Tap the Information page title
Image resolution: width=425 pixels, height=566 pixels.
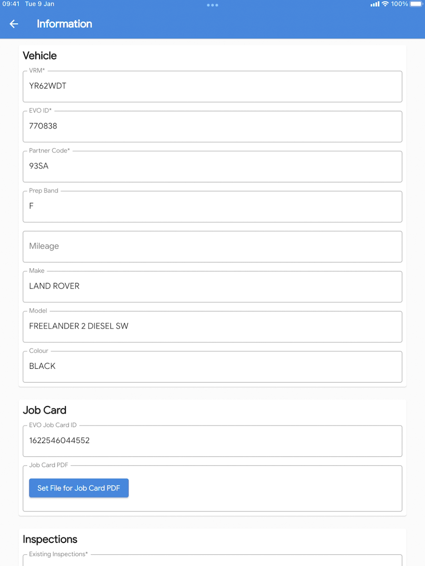(64, 24)
